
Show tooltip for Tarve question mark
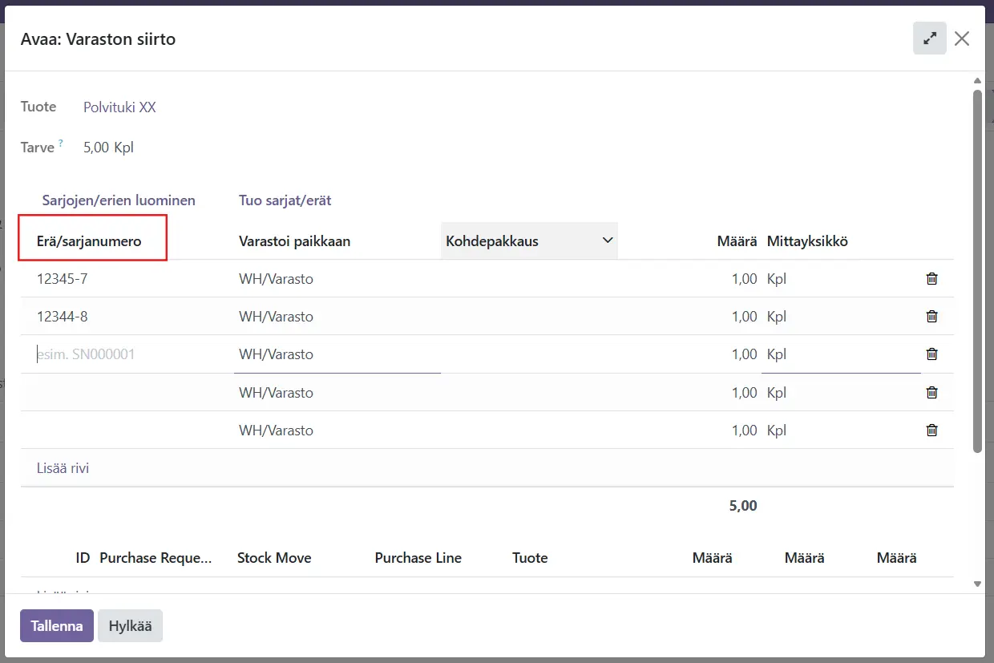[x=61, y=144]
